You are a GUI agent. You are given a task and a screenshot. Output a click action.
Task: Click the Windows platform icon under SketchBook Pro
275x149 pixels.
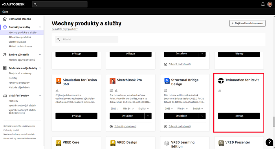click(x=111, y=91)
